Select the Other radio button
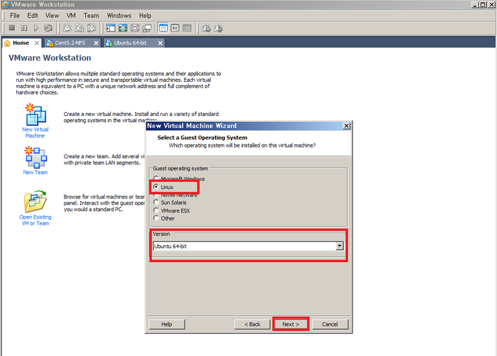The width and height of the screenshot is (497, 356). tap(156, 218)
